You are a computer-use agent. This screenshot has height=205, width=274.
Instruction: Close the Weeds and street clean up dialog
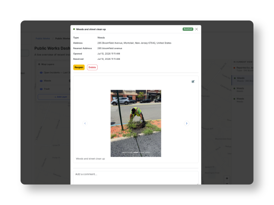coord(197,29)
